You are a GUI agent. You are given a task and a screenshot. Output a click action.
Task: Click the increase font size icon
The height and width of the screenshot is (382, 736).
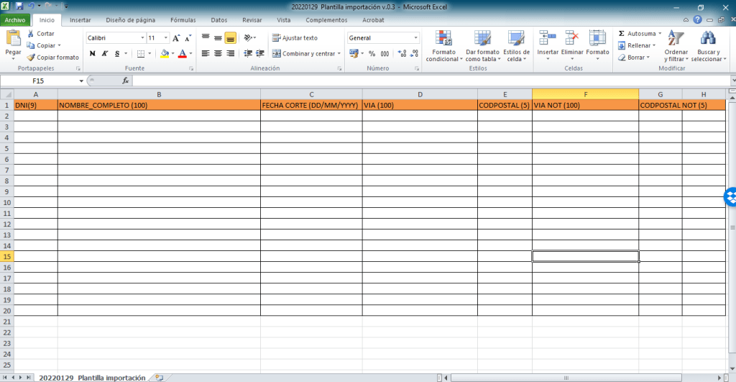click(176, 38)
